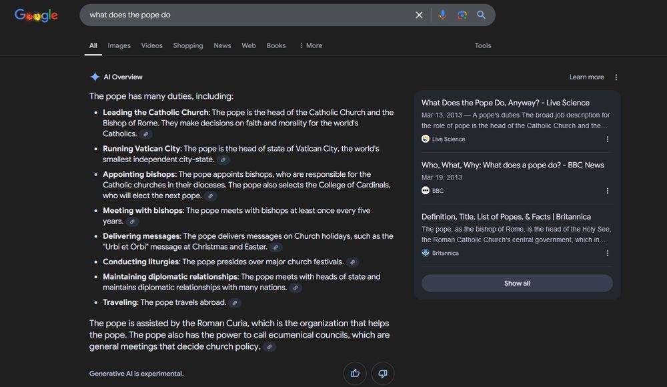Expand the More search filters menu

311,45
